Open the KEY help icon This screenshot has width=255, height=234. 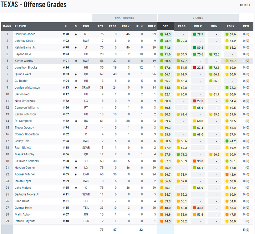(241, 5)
